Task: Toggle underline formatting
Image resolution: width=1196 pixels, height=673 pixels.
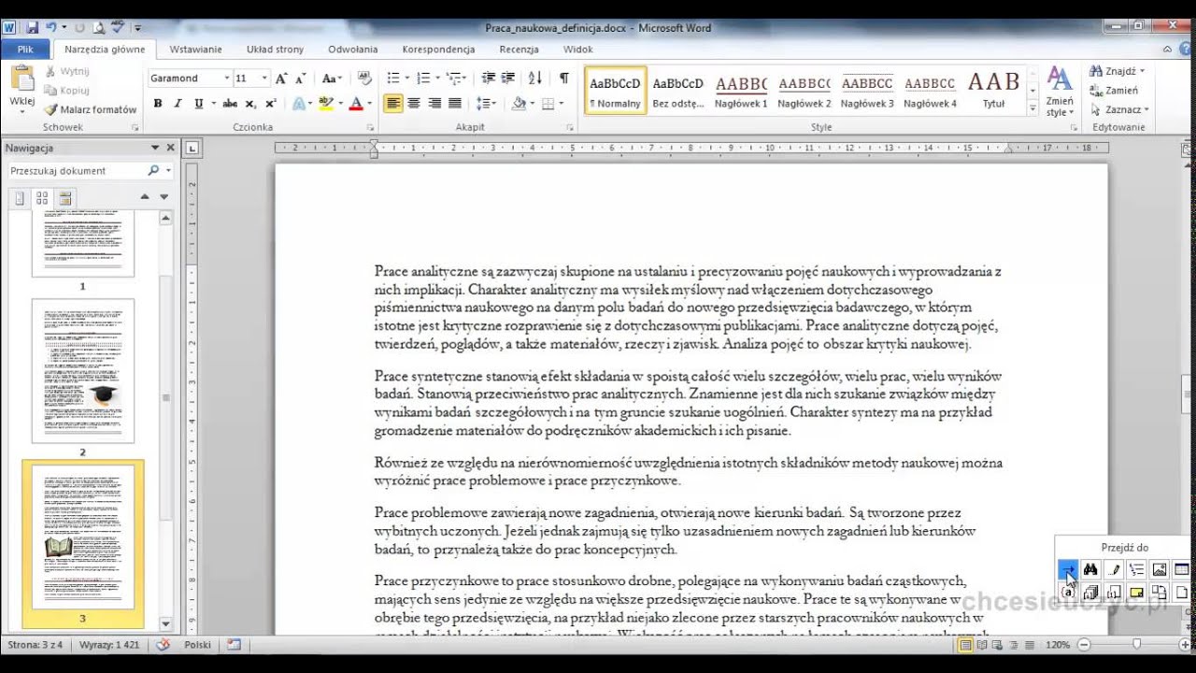Action: click(x=198, y=104)
